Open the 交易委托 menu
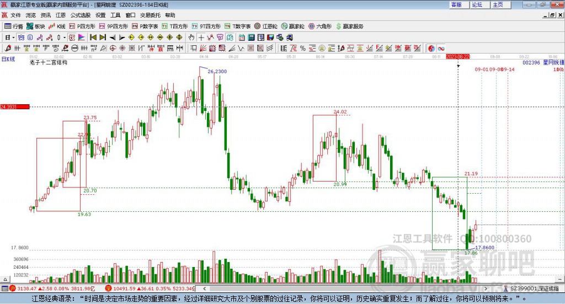 150,15
